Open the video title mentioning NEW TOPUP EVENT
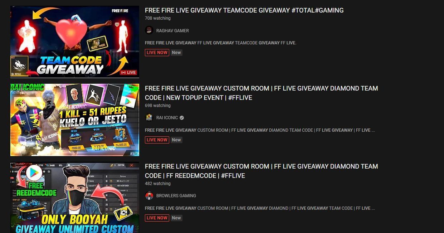Viewport: 444px width, 233px height. [262, 93]
